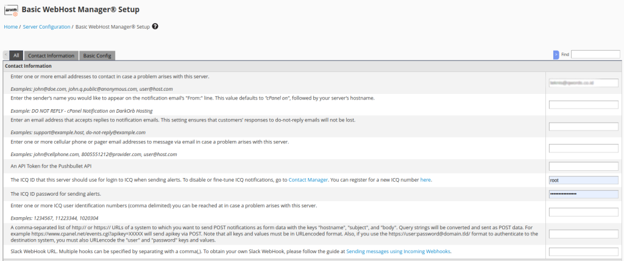Open Sending messages using Incoming Webhooks link
This screenshot has width=624, height=261.
point(399,251)
